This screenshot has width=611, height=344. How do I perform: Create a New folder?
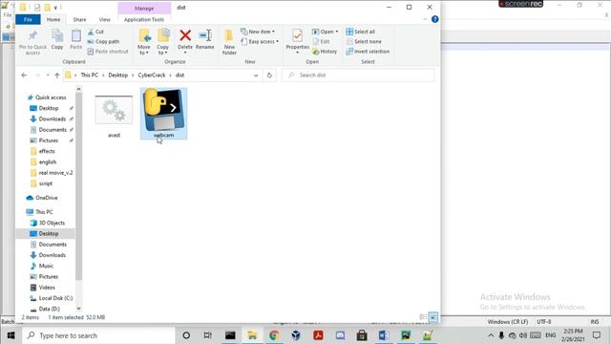[x=229, y=42]
